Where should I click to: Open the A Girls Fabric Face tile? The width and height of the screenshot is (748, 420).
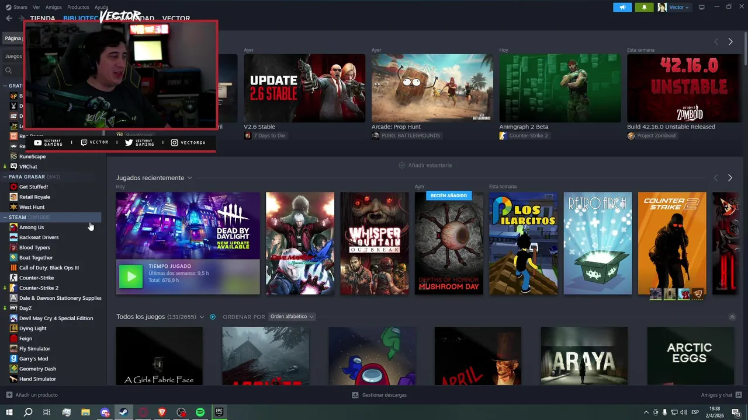coord(159,356)
